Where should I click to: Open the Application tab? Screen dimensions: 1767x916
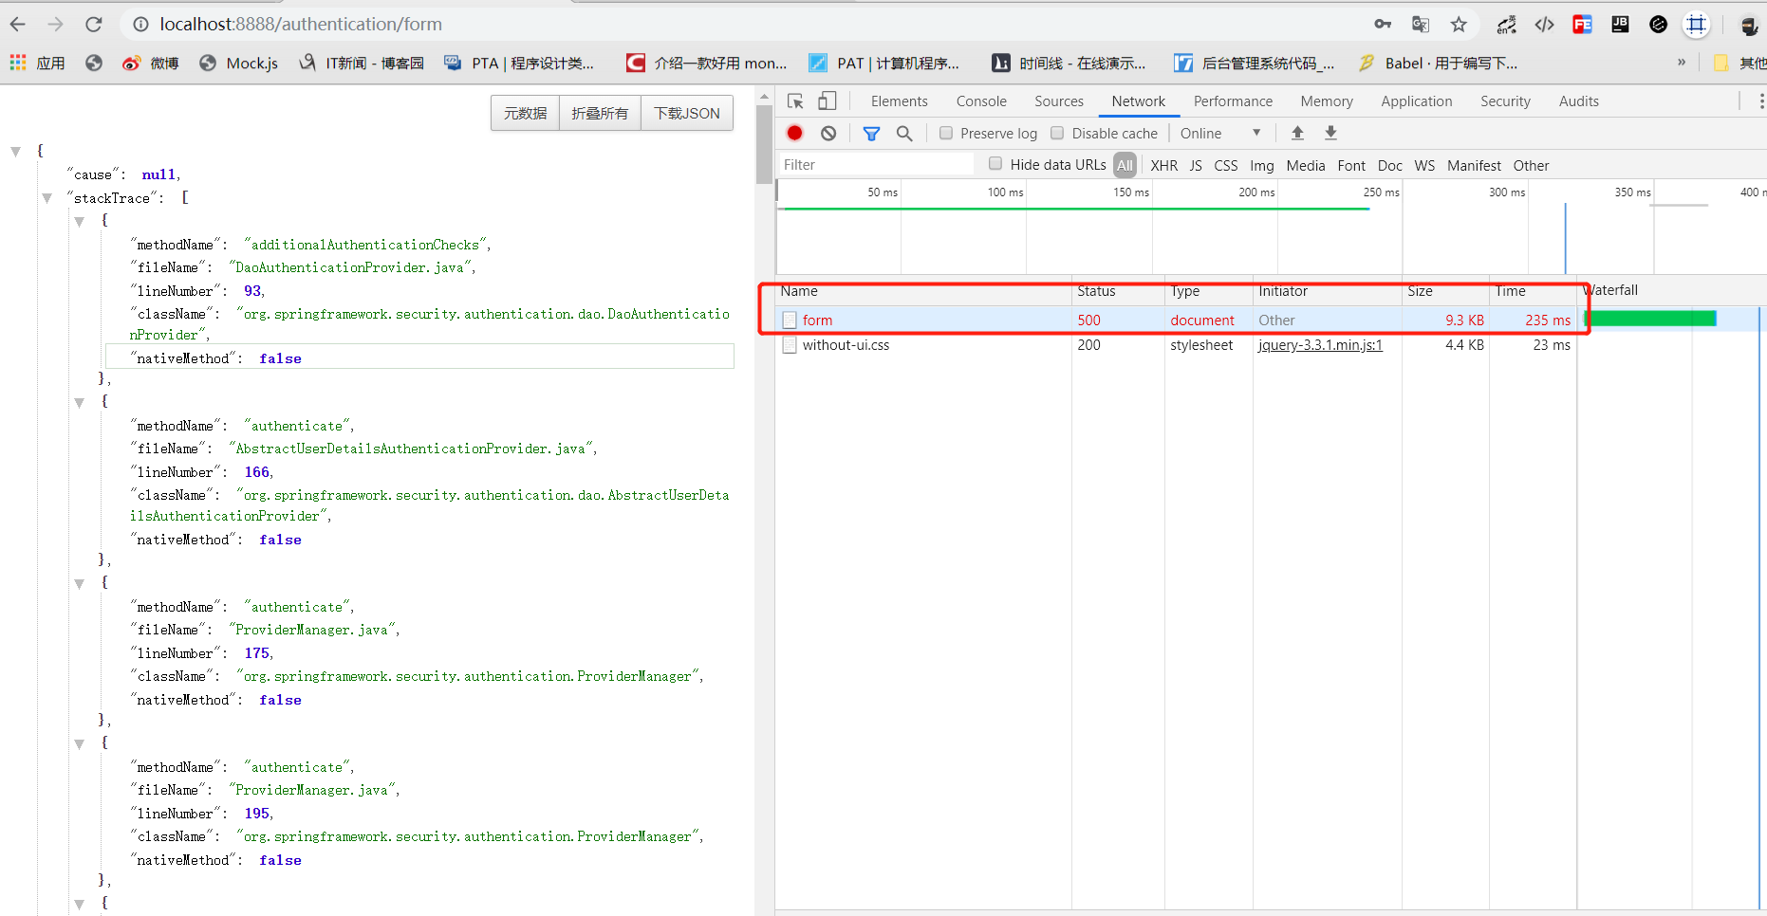(1416, 101)
